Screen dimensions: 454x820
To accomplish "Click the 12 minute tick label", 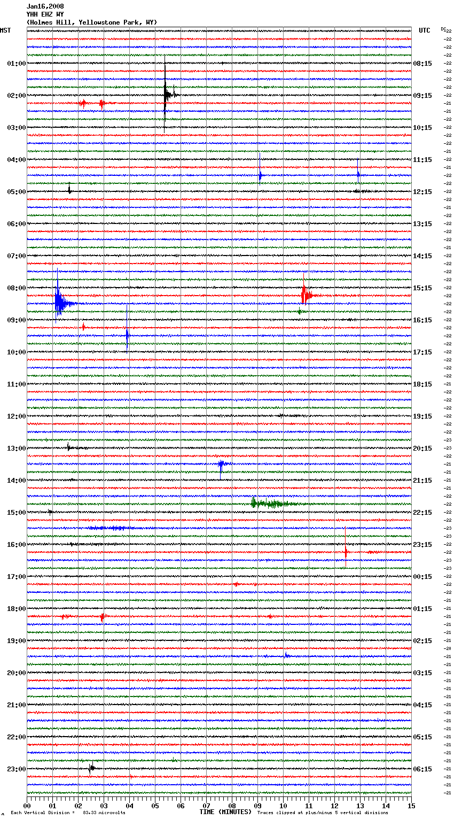I will (x=334, y=806).
